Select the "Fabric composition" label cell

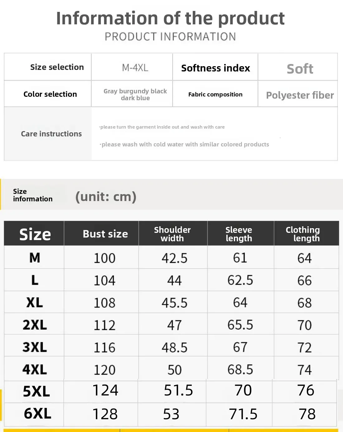click(215, 94)
